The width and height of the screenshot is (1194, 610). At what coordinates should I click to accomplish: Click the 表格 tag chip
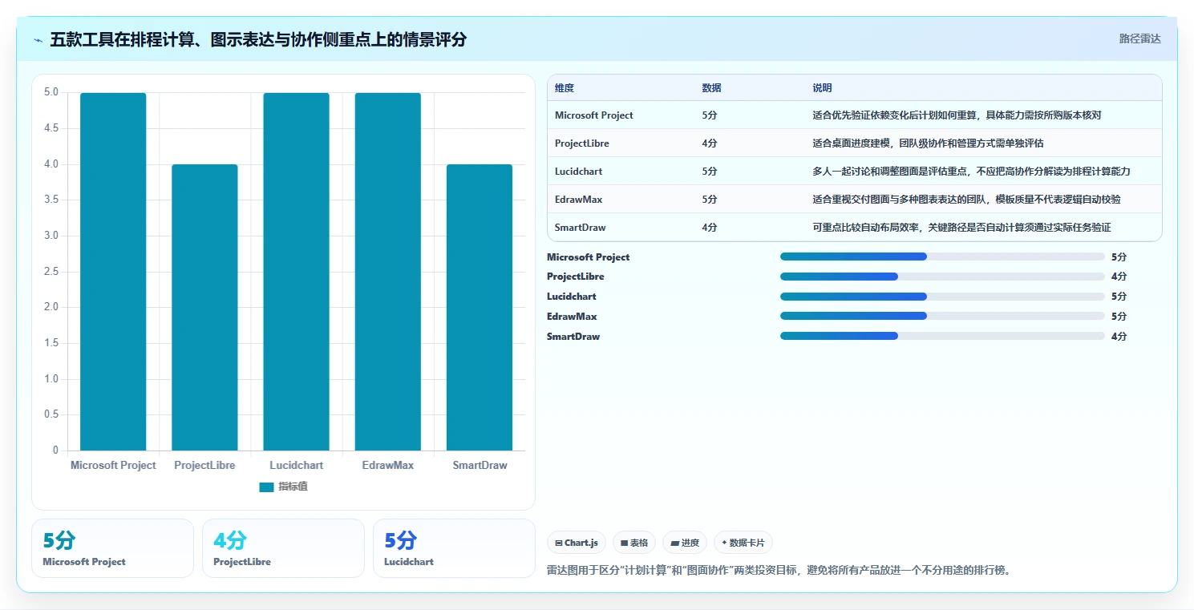click(634, 543)
